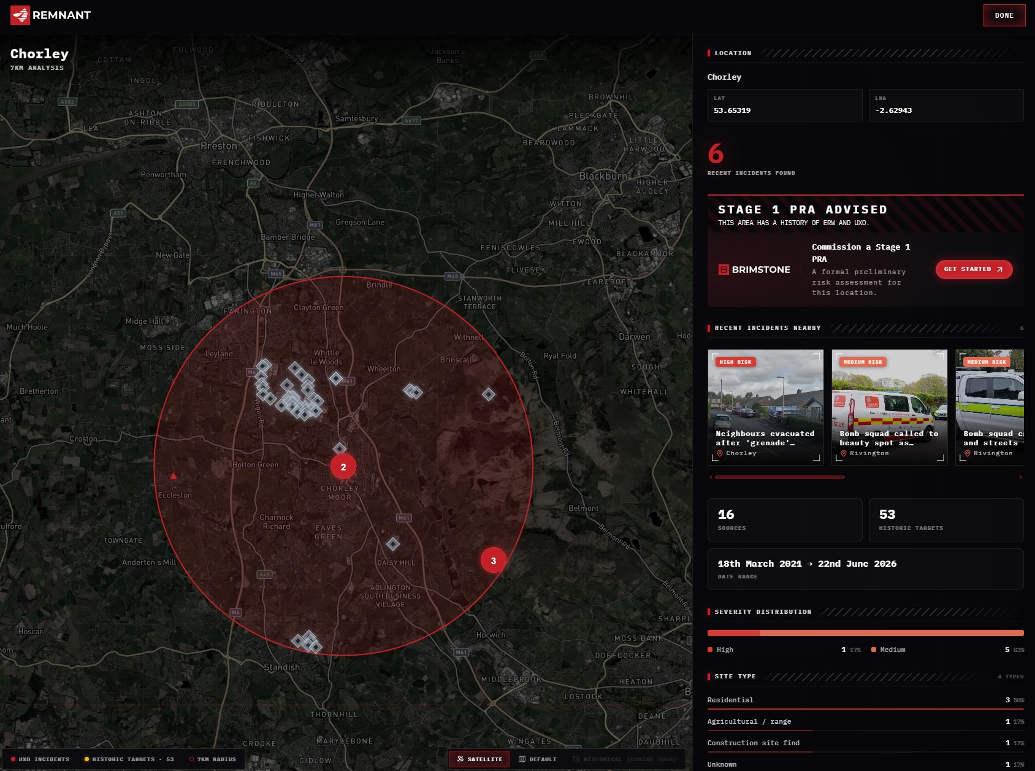Open the partially visible third Rivington incident card

(x=990, y=407)
